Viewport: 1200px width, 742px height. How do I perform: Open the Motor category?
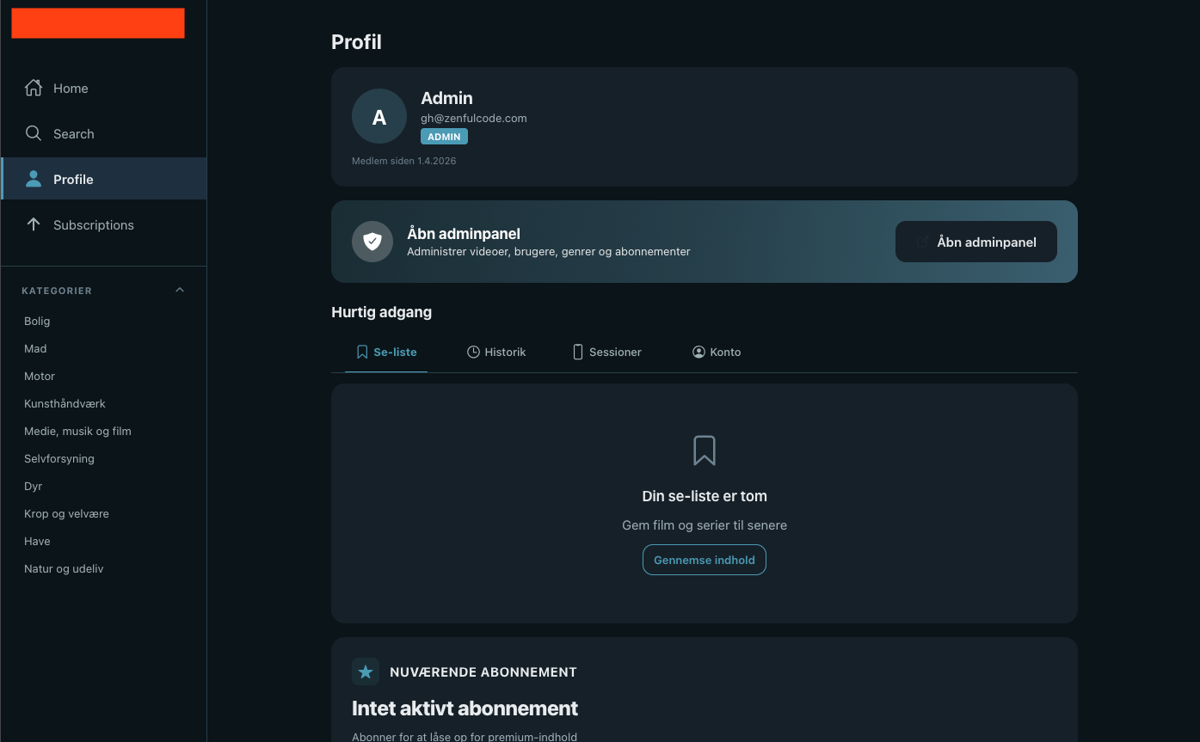pos(40,376)
